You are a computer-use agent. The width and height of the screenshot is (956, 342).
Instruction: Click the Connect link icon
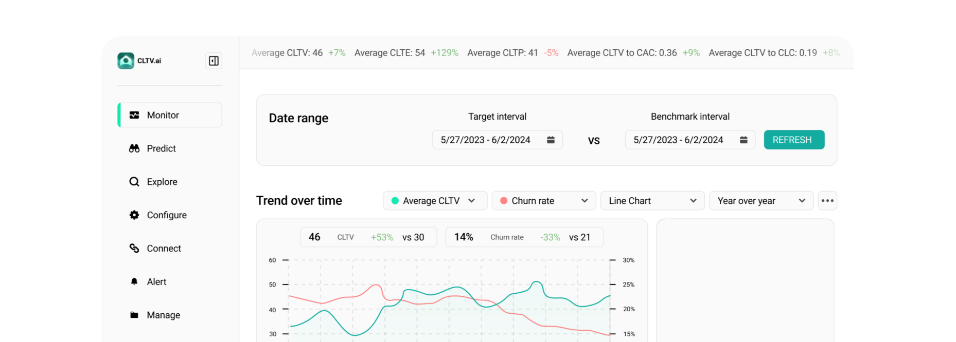[x=134, y=249]
